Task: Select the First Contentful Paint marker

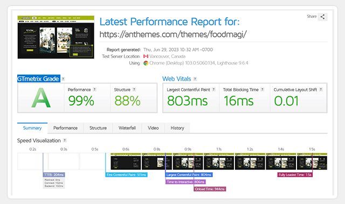Action: point(126,175)
